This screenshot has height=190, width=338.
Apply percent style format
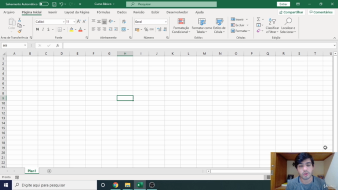pyautogui.click(x=146, y=30)
